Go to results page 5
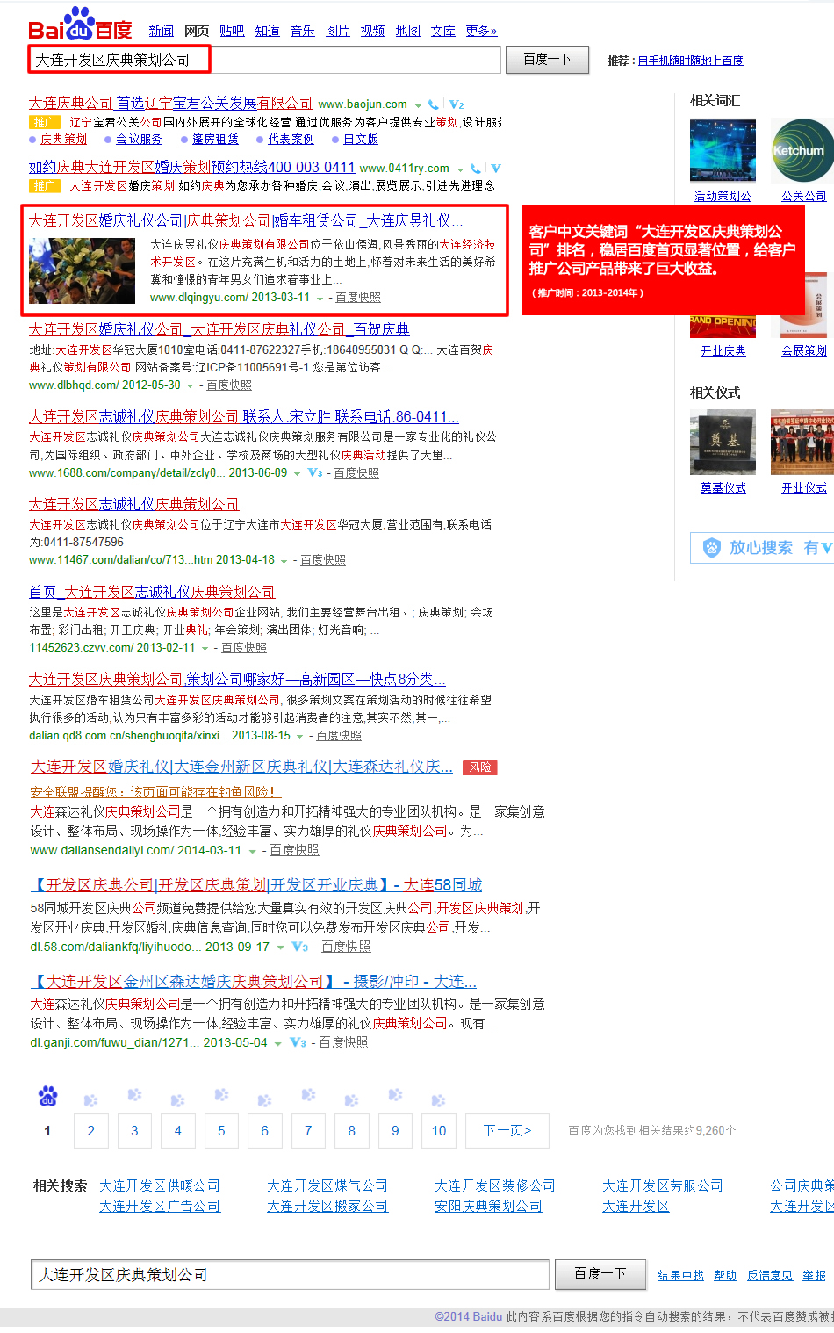834x1333 pixels. 221,1131
